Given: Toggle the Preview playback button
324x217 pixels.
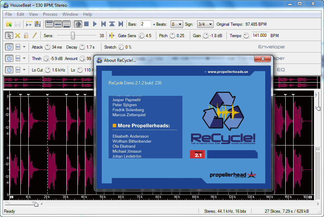Looking at the screenshot, I should 78,24.
